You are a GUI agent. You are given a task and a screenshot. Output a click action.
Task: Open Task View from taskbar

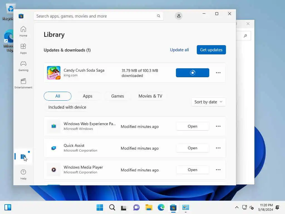[124, 207]
